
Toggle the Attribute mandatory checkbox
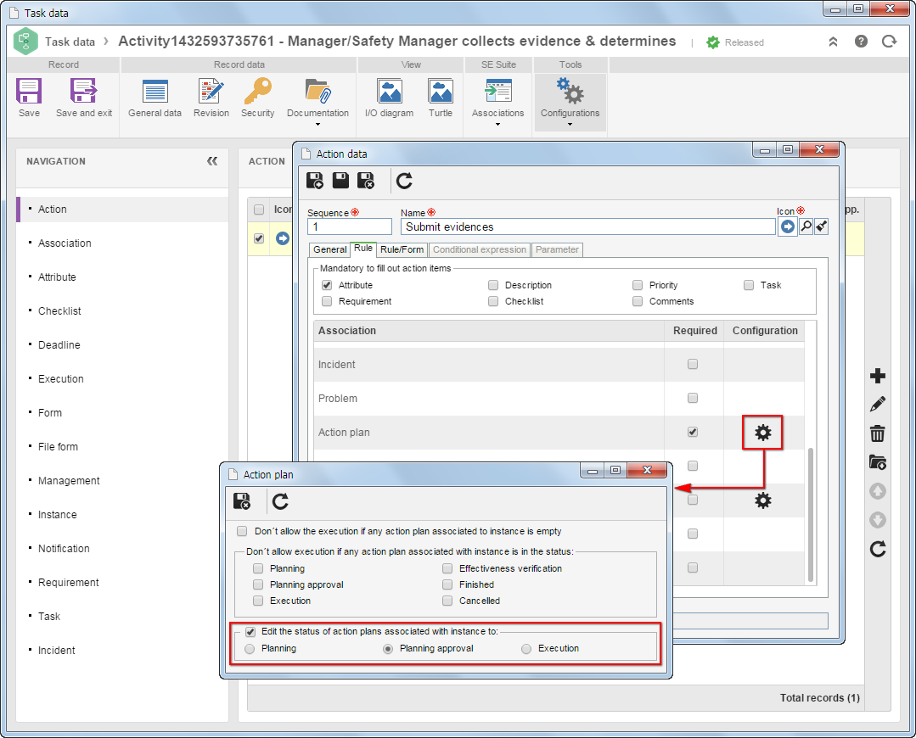coord(327,285)
